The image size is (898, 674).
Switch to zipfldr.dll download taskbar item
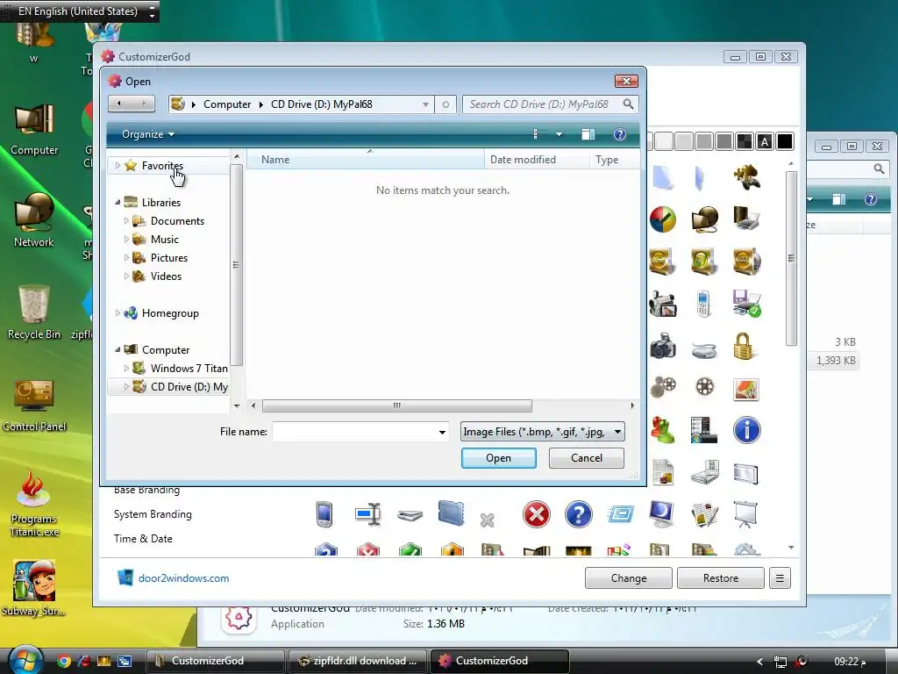pos(359,660)
